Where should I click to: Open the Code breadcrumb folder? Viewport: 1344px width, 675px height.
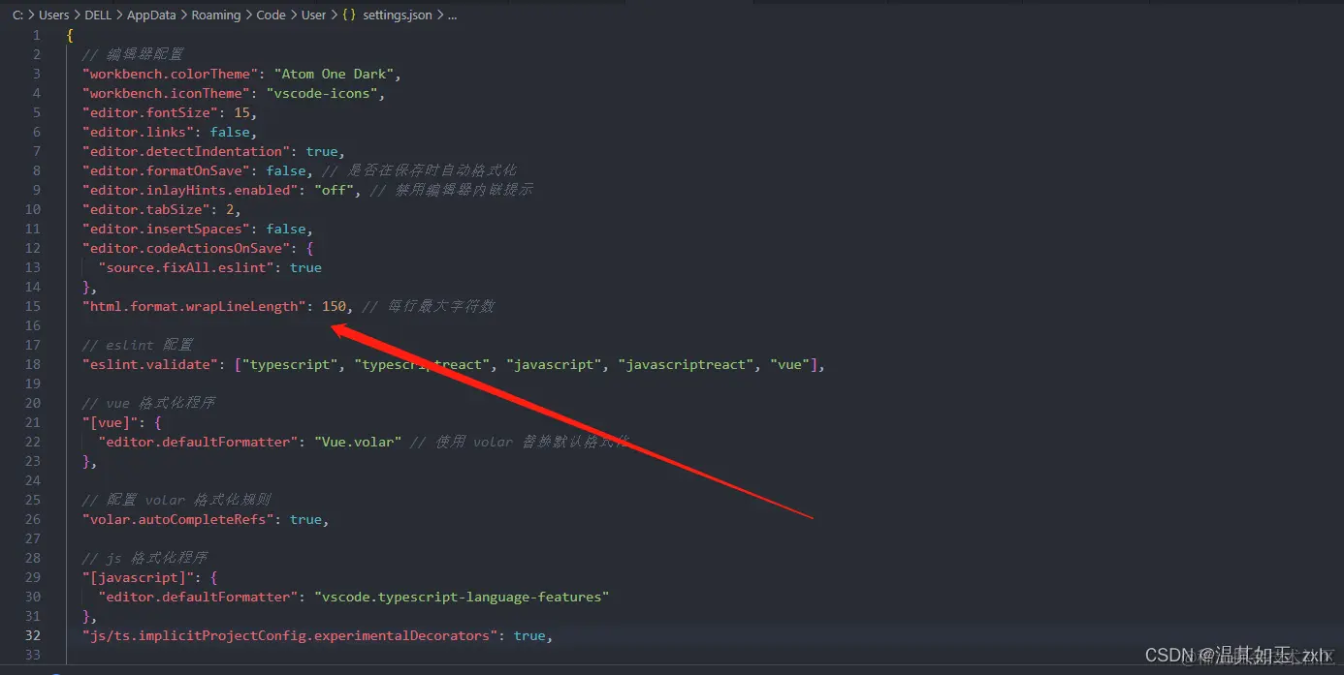click(x=271, y=15)
